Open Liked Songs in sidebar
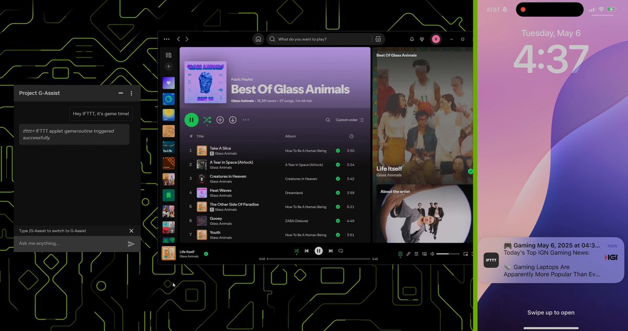This screenshot has width=628, height=331. point(169,83)
